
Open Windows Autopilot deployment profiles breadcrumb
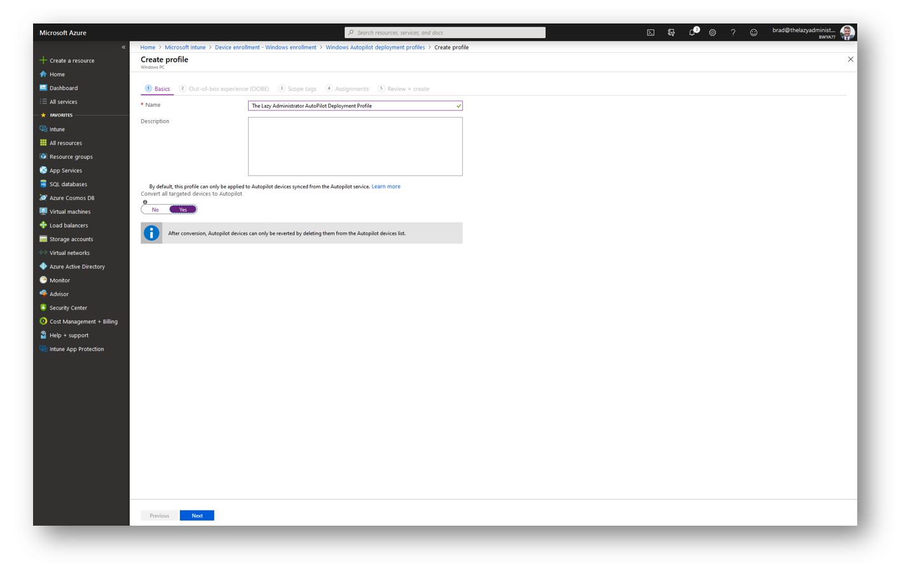pyautogui.click(x=375, y=47)
